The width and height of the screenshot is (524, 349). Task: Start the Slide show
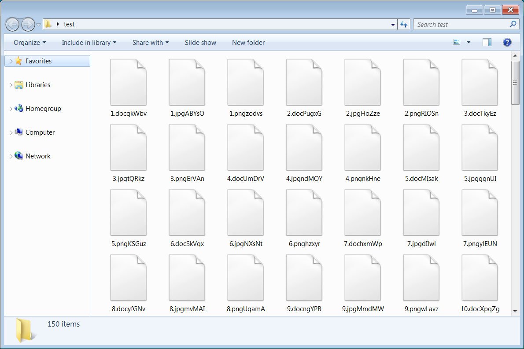(200, 42)
